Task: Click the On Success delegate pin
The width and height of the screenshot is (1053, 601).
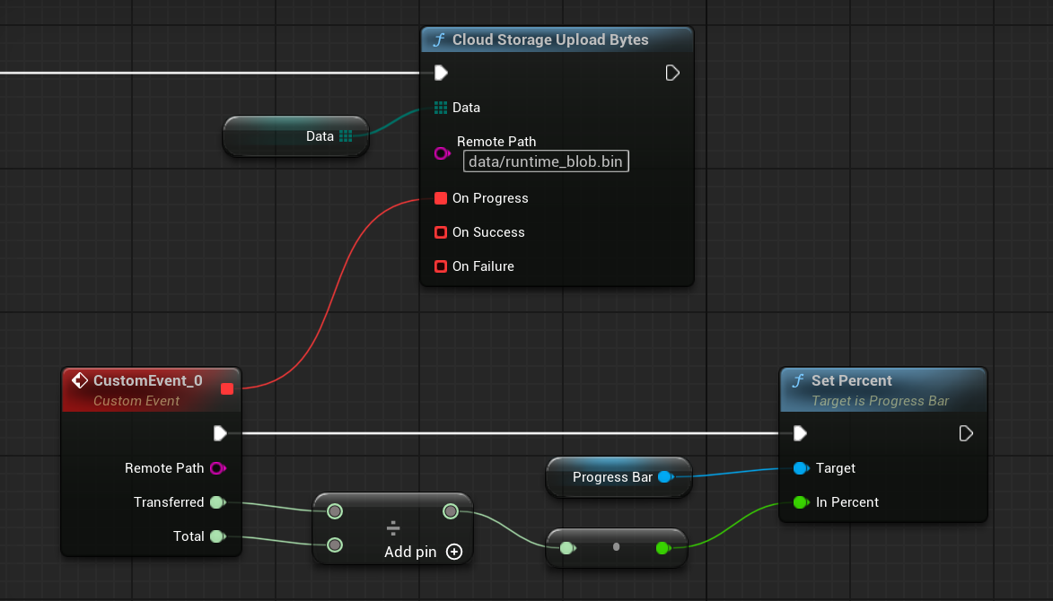Action: coord(441,232)
